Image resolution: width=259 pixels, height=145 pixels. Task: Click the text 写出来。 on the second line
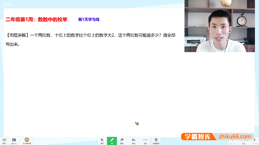point(13,44)
